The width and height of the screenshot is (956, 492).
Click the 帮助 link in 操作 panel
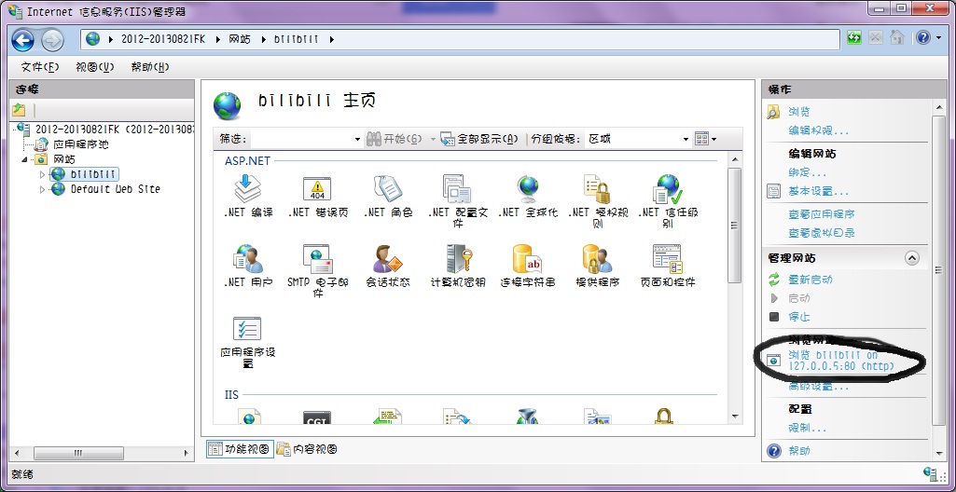click(x=799, y=451)
